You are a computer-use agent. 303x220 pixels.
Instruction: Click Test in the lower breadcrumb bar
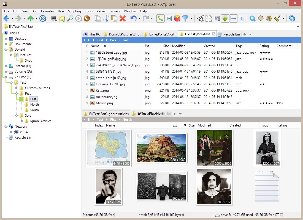[x=100, y=120]
